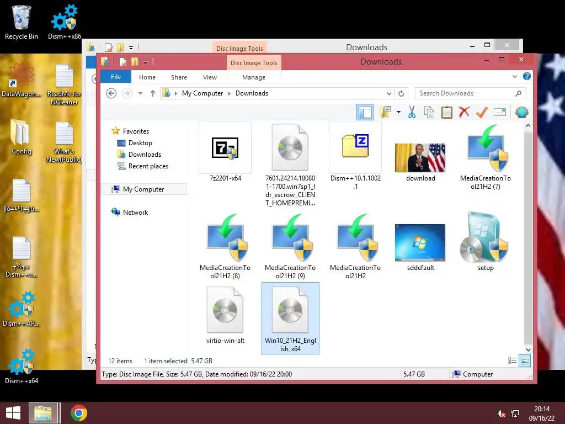Screen dimensions: 565x424
Task: Cut selection with the scissors icon
Action: pos(412,112)
